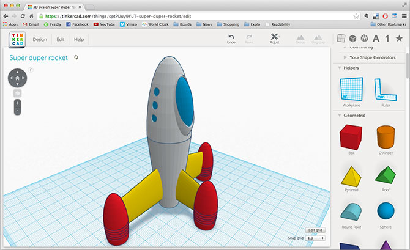The width and height of the screenshot is (410, 250).
Task: Zoom out with the minus button
Action: coord(17,111)
